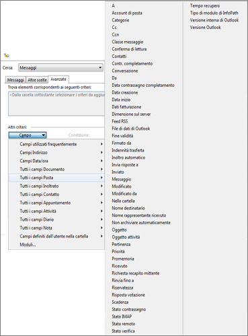Select Non archiviare automaticamente field

click(x=141, y=223)
